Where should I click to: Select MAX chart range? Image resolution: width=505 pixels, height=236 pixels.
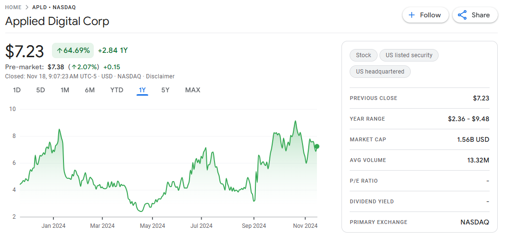[x=192, y=90]
